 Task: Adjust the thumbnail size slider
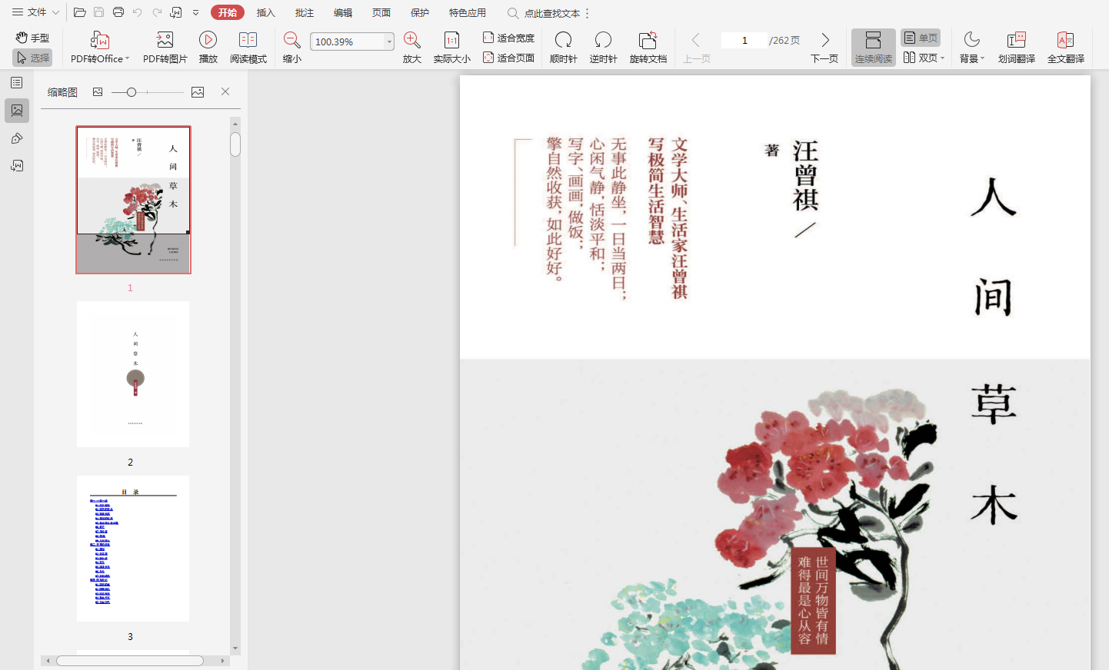tap(132, 92)
